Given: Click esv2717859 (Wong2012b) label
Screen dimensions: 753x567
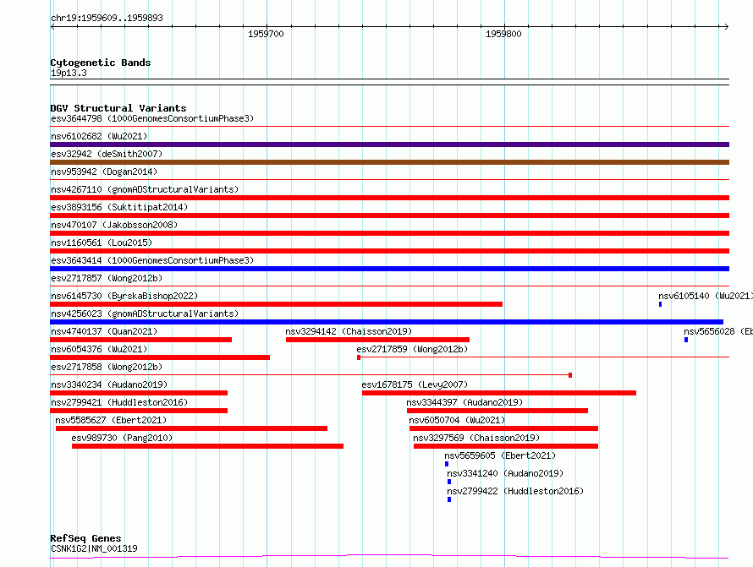Looking at the screenshot, I should tap(412, 349).
